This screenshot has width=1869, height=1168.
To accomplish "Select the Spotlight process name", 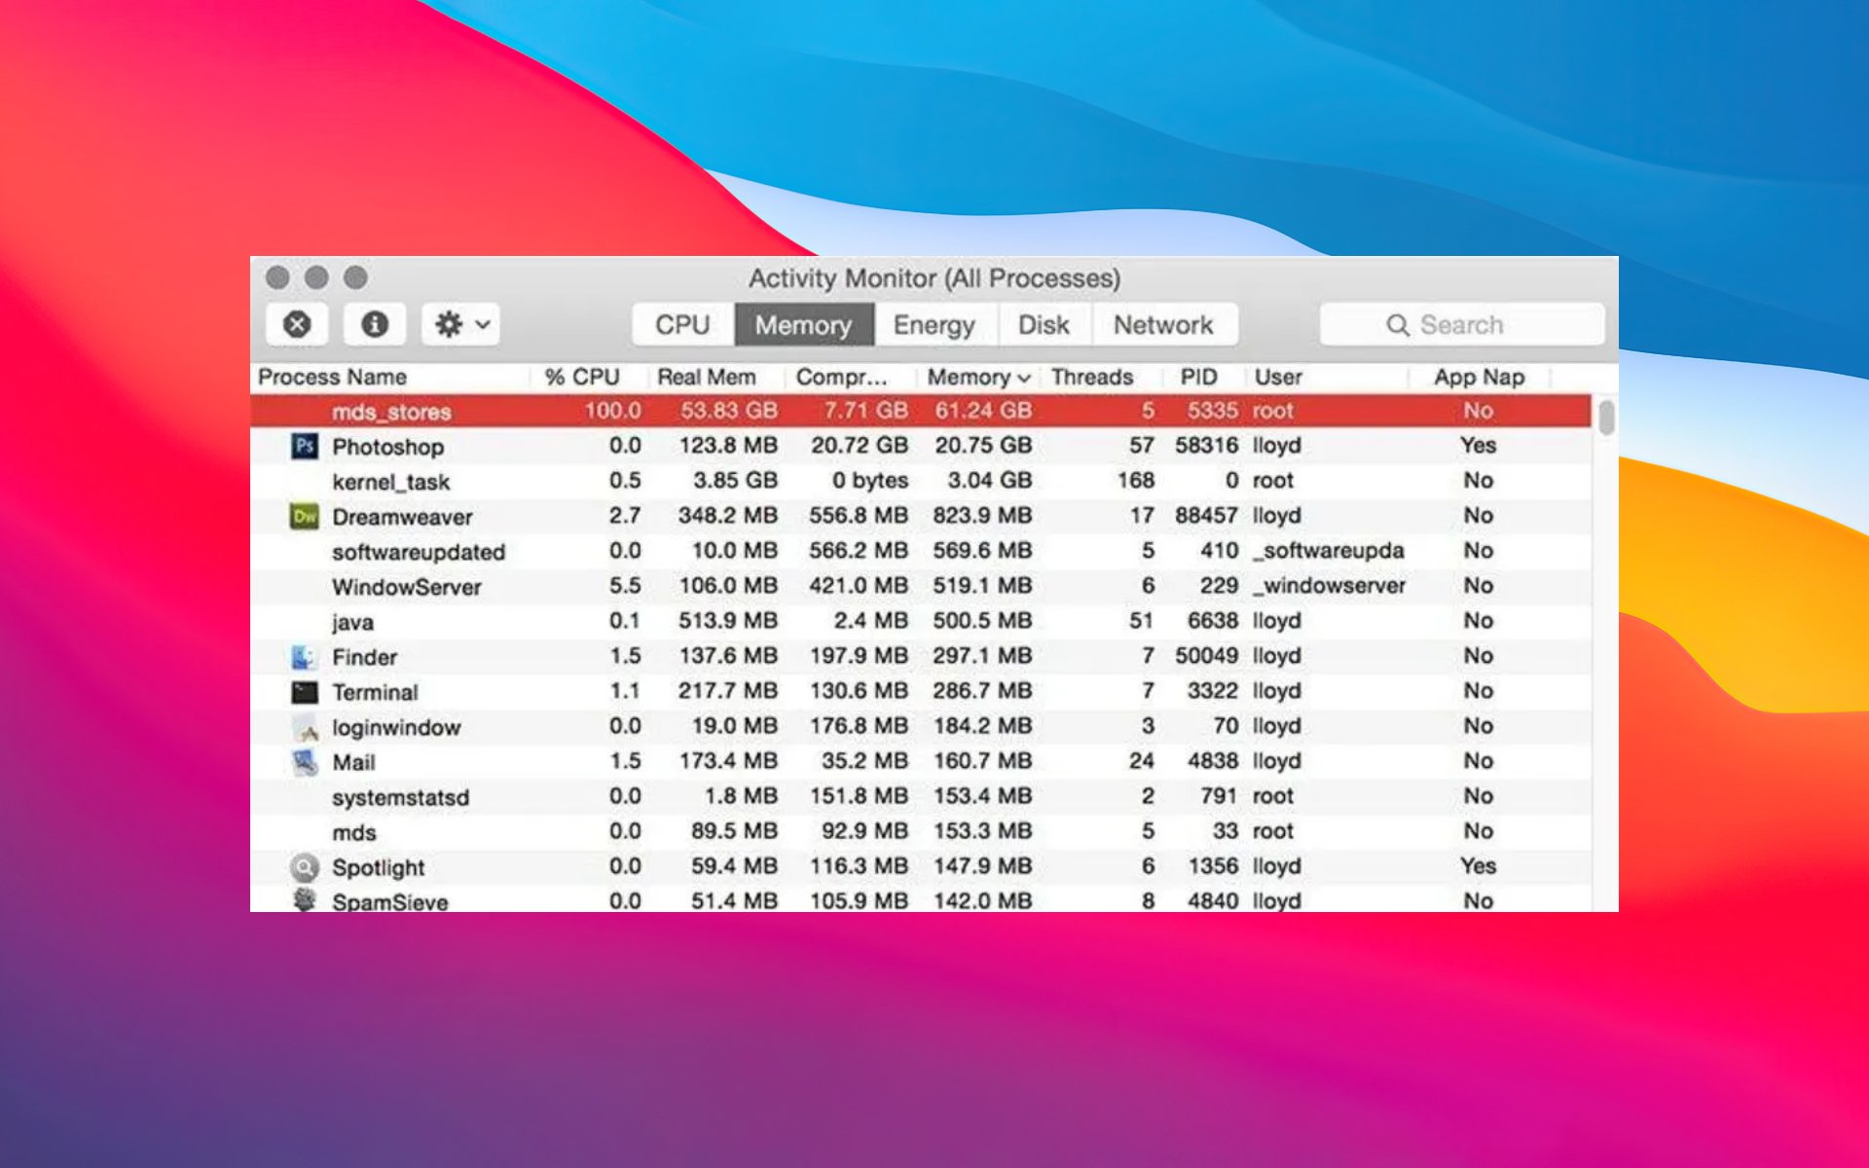I will [x=379, y=867].
